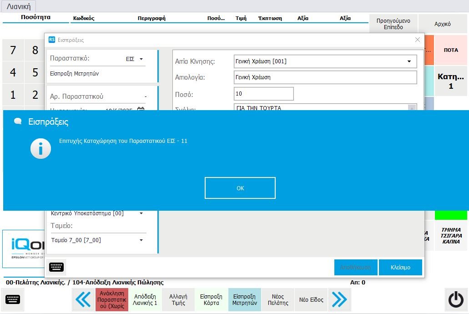Select the Λιανική tab
The image size is (469, 314).
(19, 6)
